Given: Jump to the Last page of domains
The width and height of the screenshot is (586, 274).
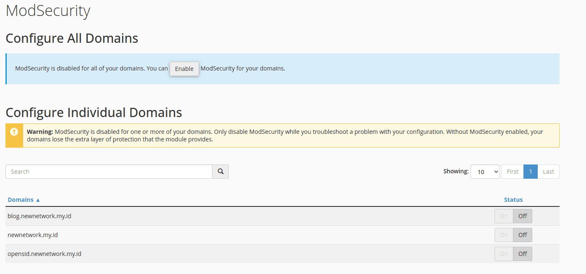Looking at the screenshot, I should (548, 171).
